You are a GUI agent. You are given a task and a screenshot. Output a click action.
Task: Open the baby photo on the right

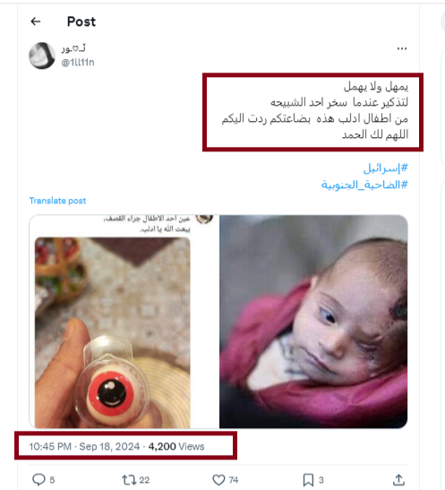[x=313, y=322]
